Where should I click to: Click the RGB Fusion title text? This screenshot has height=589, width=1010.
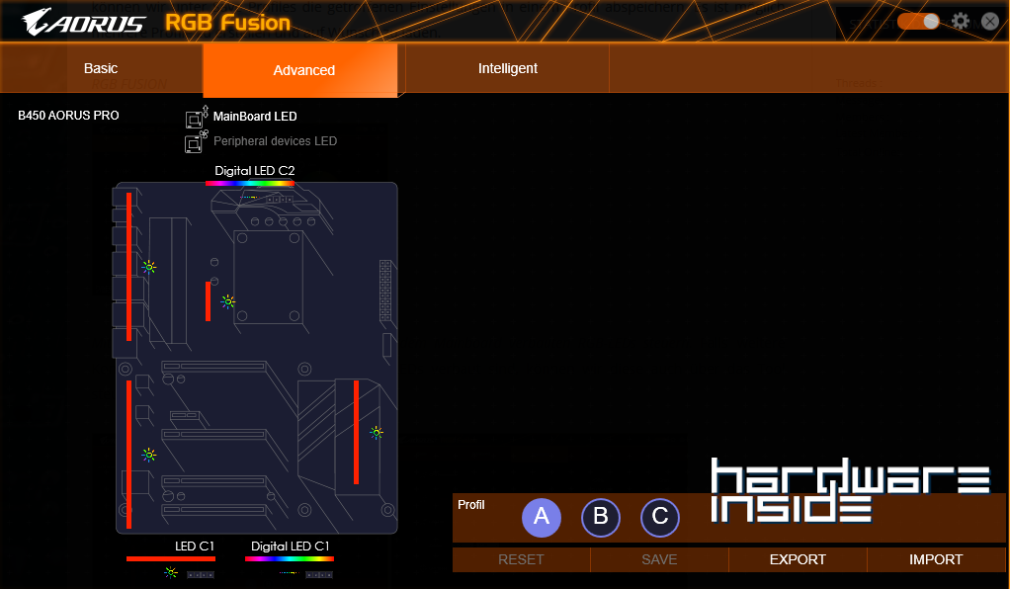click(x=227, y=23)
